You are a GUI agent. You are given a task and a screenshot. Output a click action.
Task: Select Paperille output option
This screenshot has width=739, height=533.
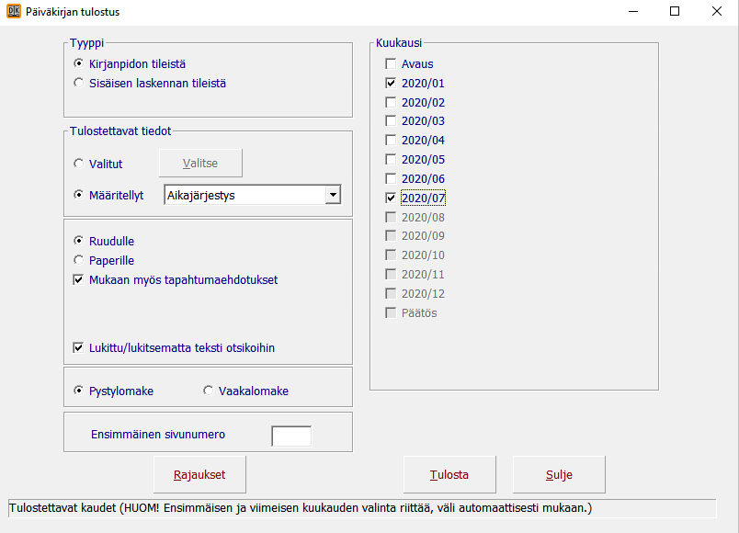(x=79, y=260)
